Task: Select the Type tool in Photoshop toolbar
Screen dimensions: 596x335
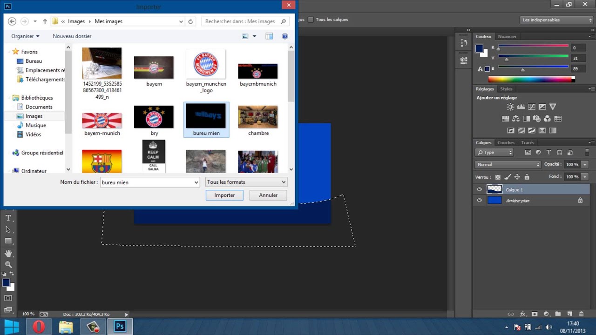Action: tap(8, 218)
